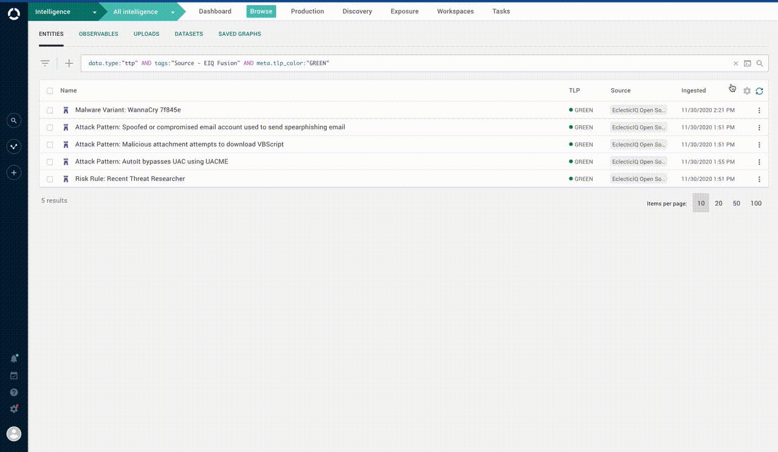The width and height of the screenshot is (778, 452).
Task: Open the three-dot menu for the AutoIt row
Action: (759, 162)
